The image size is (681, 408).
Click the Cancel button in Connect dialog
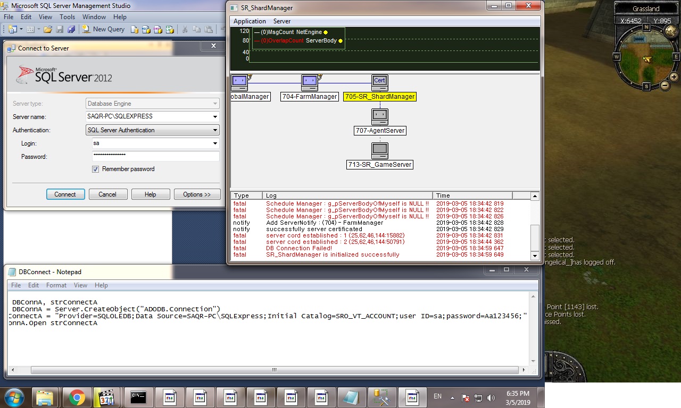[107, 194]
